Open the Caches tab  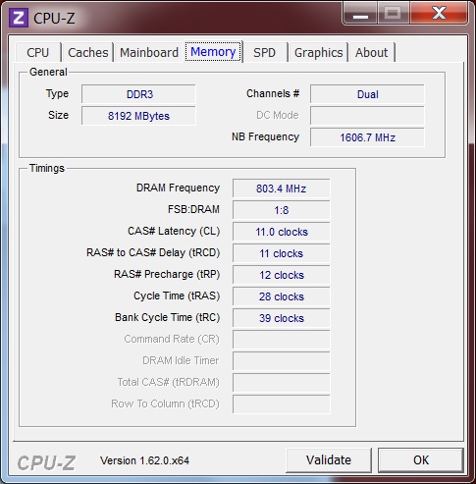[88, 52]
